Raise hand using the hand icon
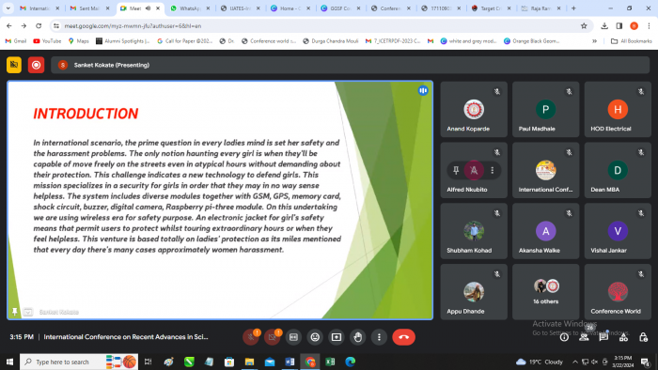Image resolution: width=658 pixels, height=370 pixels. [x=357, y=337]
